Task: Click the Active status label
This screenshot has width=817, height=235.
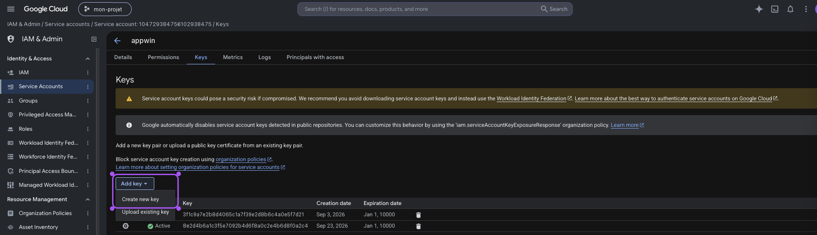Action: [x=163, y=226]
